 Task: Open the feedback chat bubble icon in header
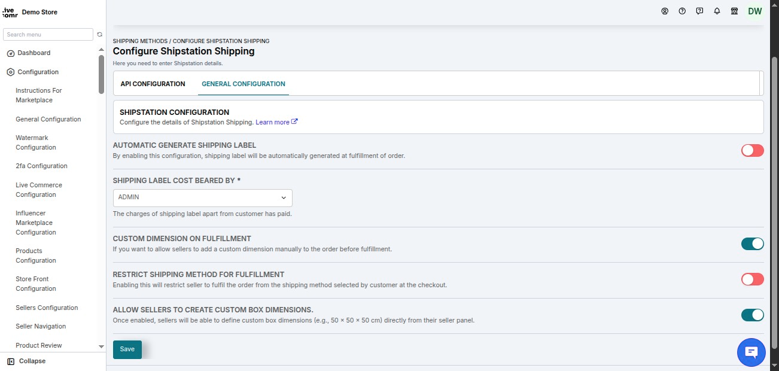(699, 11)
